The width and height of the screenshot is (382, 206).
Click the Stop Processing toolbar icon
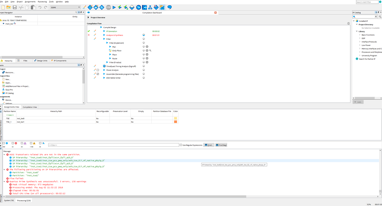tap(108, 7)
